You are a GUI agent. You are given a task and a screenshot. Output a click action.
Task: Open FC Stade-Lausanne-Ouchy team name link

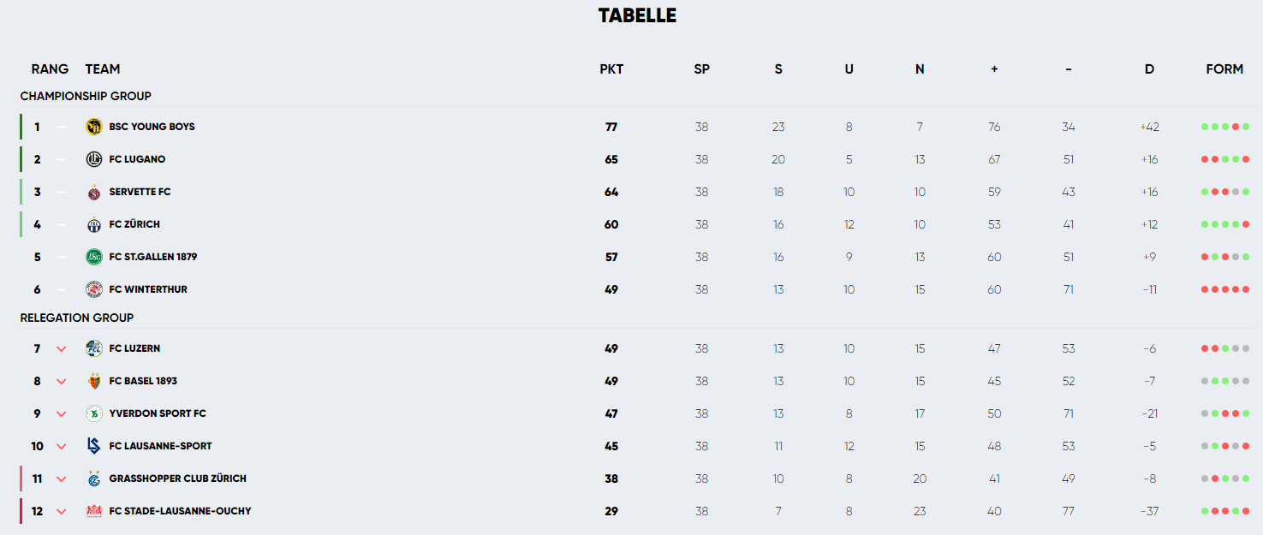pos(180,511)
